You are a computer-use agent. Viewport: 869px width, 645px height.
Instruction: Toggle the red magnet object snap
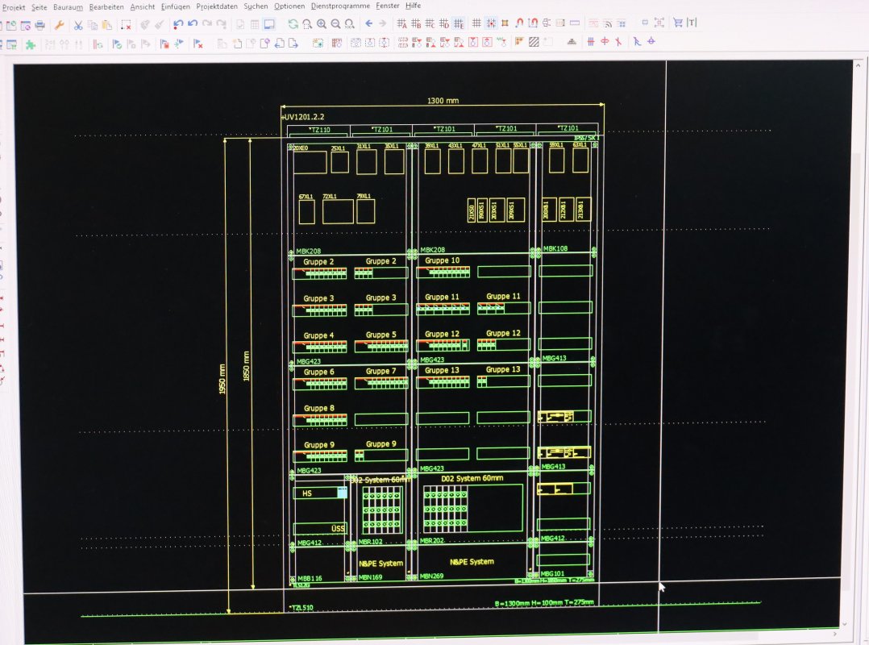click(519, 23)
